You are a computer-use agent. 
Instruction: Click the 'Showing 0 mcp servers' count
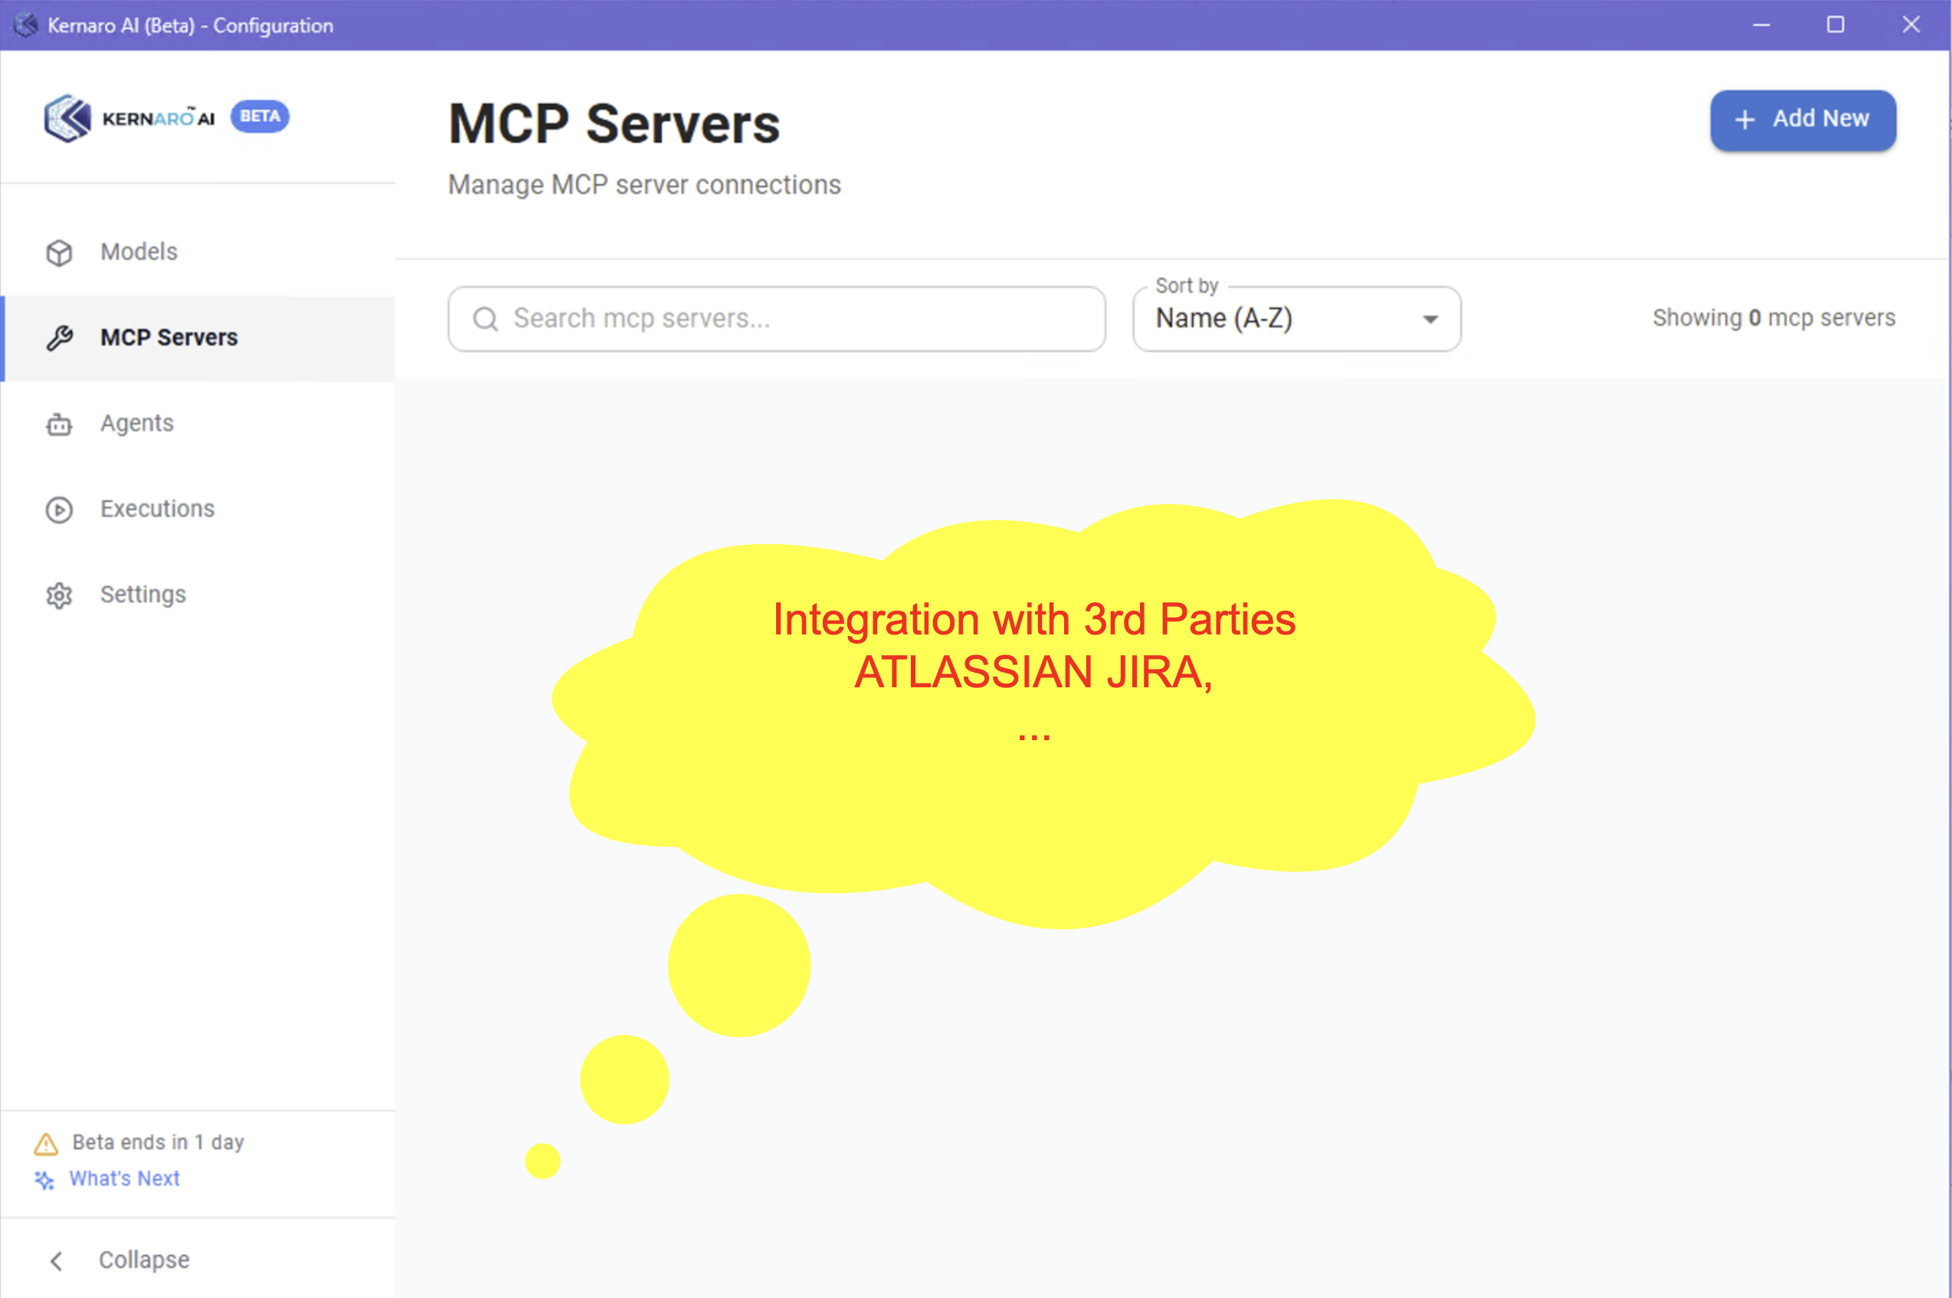(x=1774, y=318)
